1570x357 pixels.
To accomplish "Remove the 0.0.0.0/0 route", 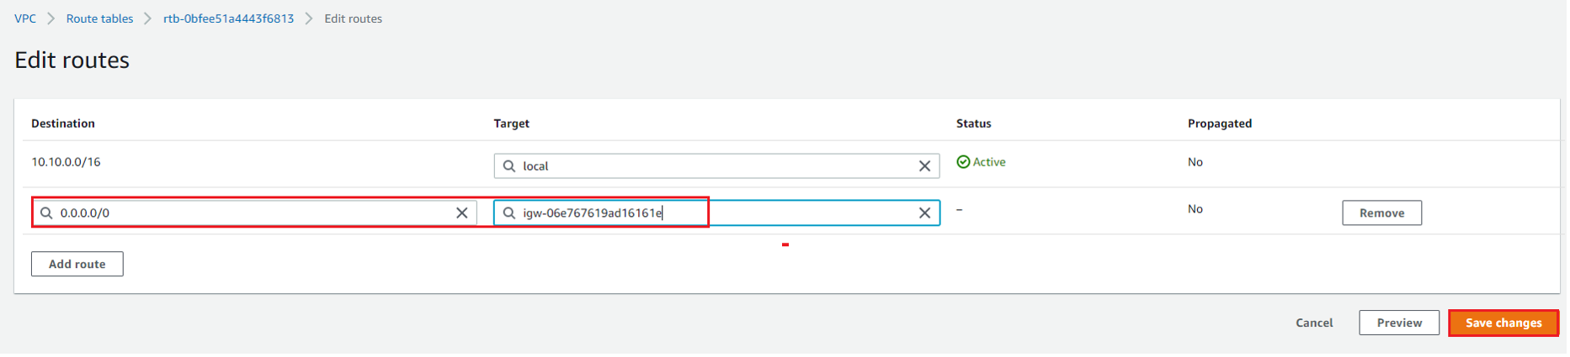I will [1381, 213].
